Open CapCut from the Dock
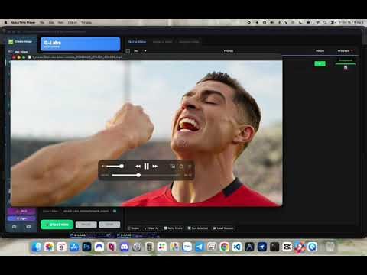 [287, 247]
